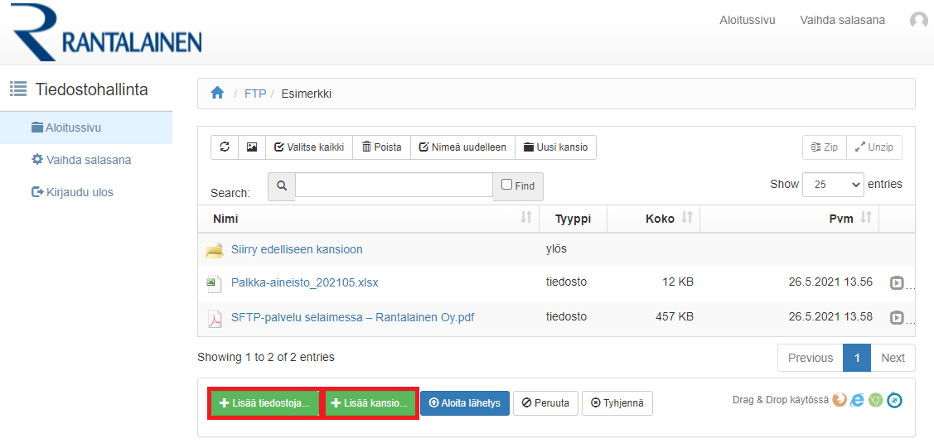Open action icon for SFTP-palvelu PDF row
Screen dimensions: 934x448
[896, 317]
